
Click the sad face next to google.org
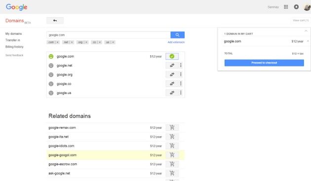coord(51,74)
